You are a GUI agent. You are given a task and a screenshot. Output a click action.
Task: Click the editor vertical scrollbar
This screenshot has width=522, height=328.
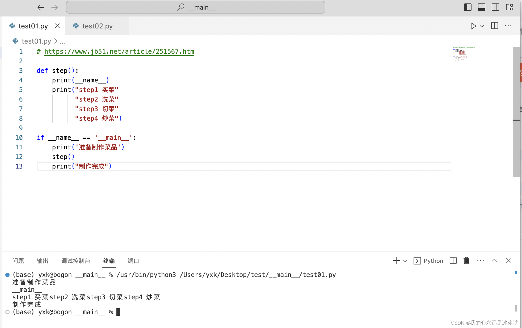(516, 112)
